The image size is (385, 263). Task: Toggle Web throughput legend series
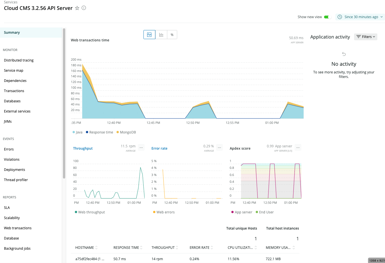coord(90,212)
